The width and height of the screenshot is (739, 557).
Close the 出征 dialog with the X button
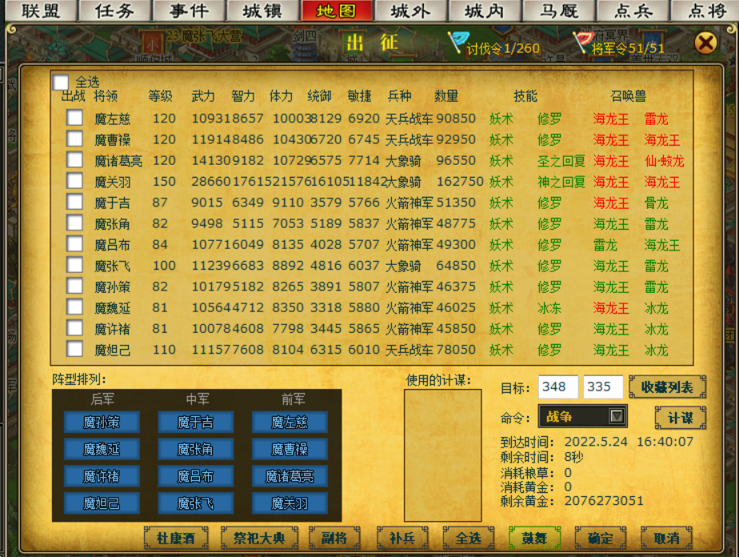point(705,43)
